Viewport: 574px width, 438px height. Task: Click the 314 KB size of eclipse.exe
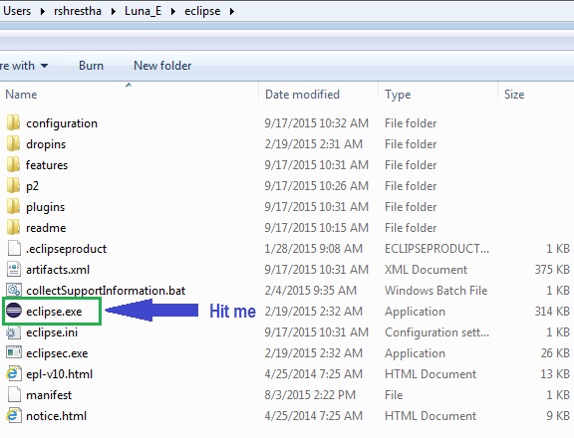552,312
